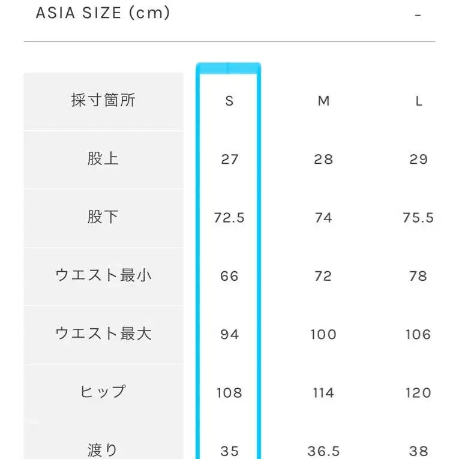Click the M column ウエスト最大 value 100
The image size is (459, 459).
click(323, 334)
